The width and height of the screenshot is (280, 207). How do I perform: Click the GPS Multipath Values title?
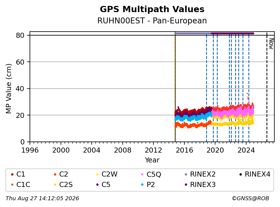point(152,9)
